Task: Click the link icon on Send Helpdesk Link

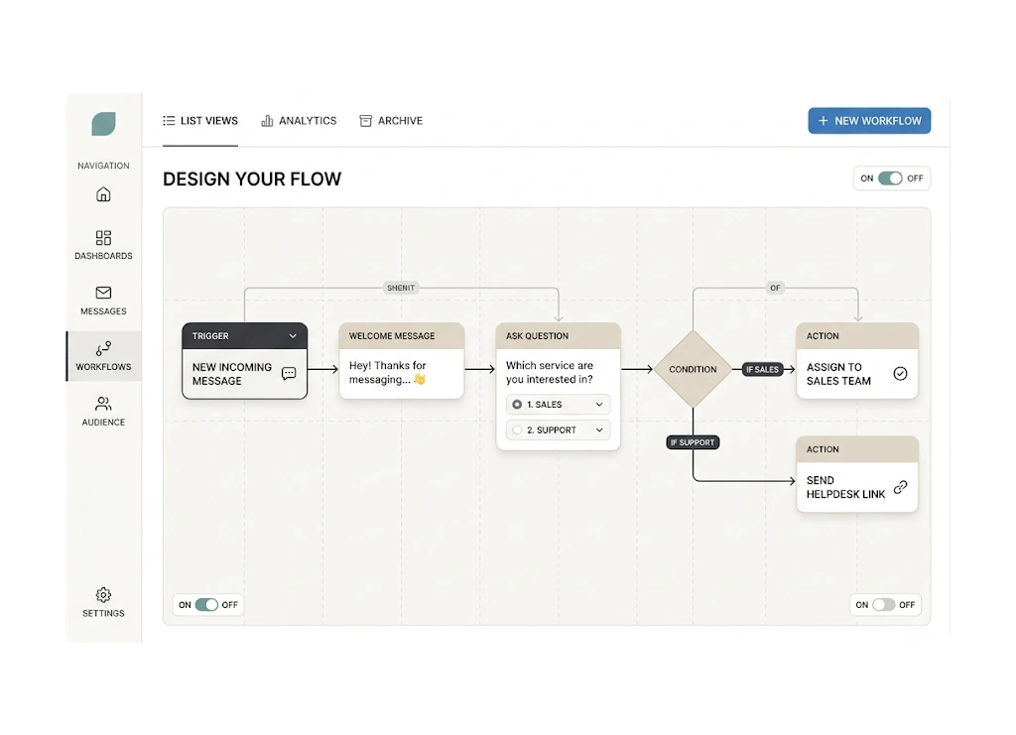Action: pos(901,487)
